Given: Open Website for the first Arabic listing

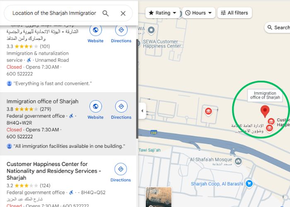Looking at the screenshot, I should point(95,34).
